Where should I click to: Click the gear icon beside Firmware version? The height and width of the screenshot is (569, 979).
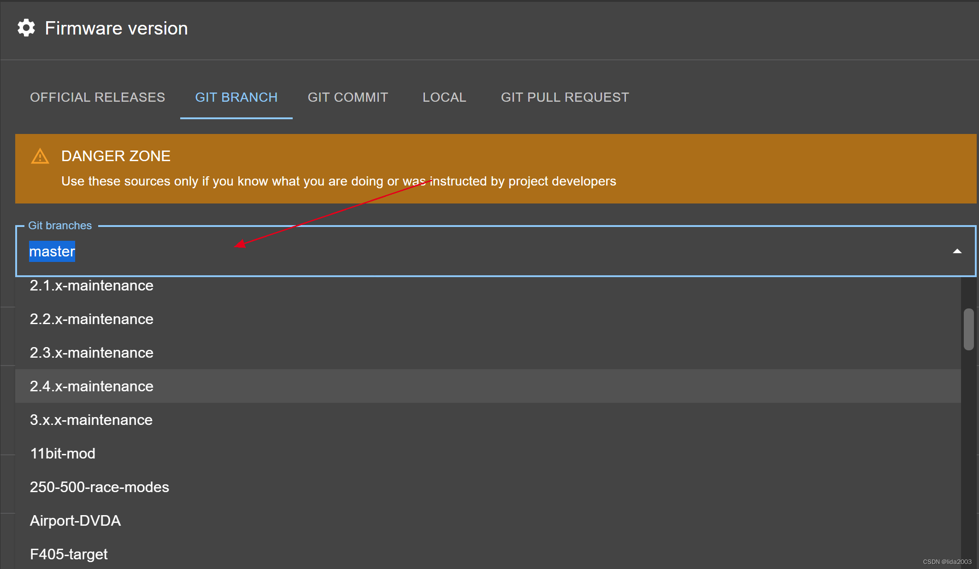[x=26, y=28]
